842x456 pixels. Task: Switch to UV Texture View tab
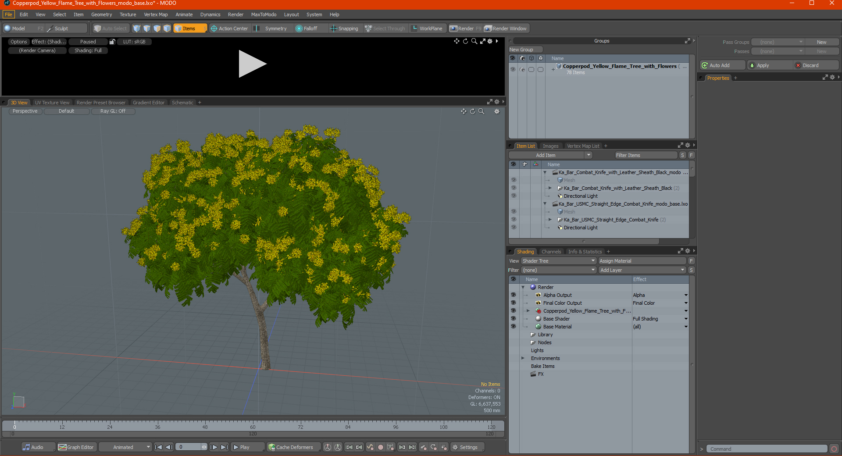click(52, 103)
